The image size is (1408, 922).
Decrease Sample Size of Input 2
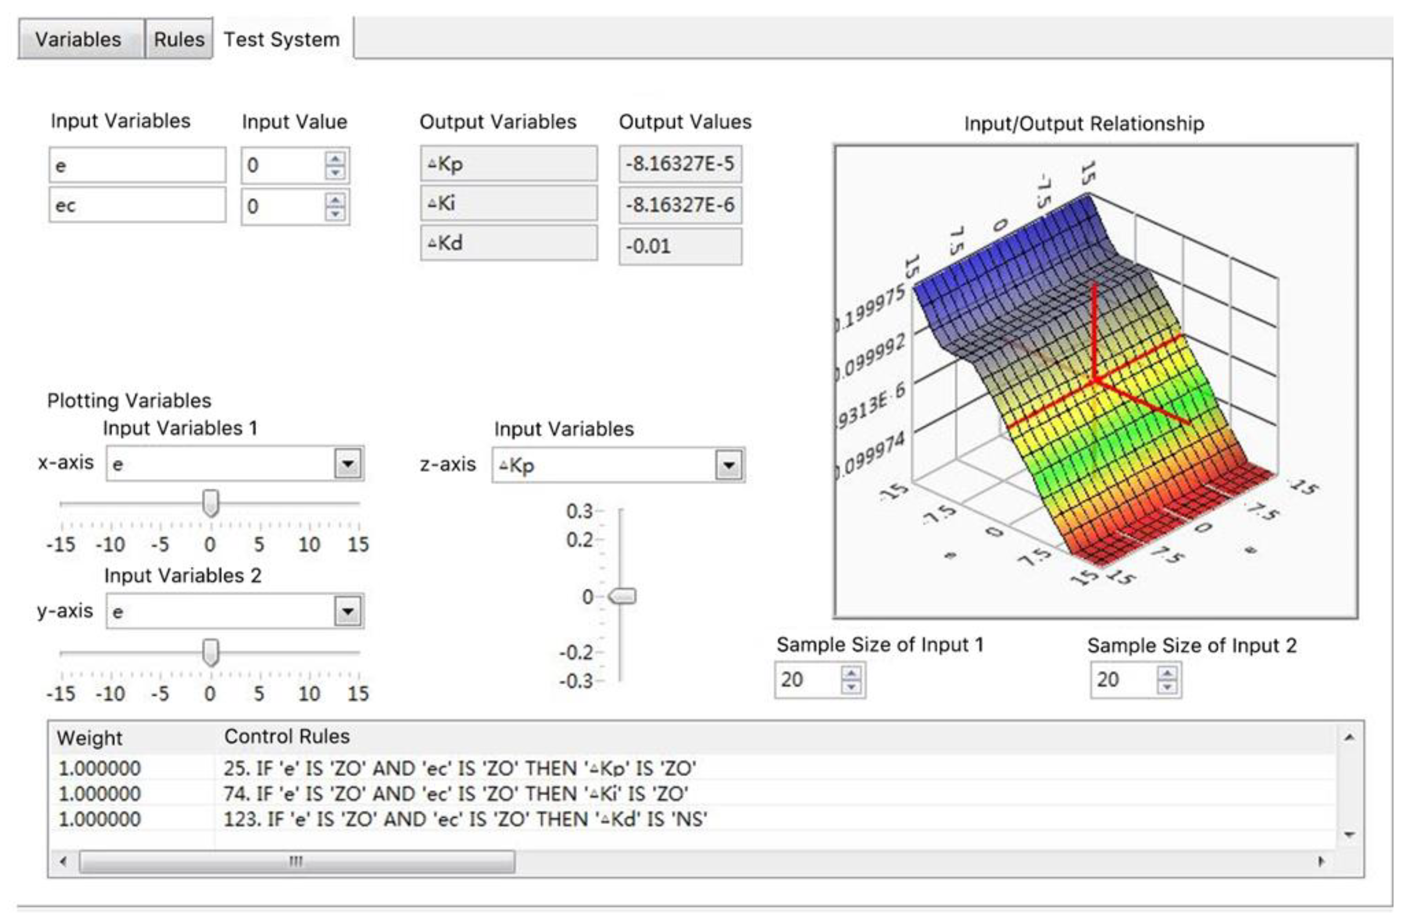pyautogui.click(x=1167, y=687)
